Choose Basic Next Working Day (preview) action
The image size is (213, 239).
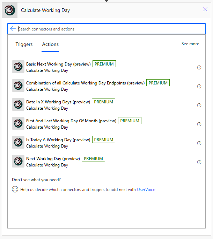[x=58, y=64]
